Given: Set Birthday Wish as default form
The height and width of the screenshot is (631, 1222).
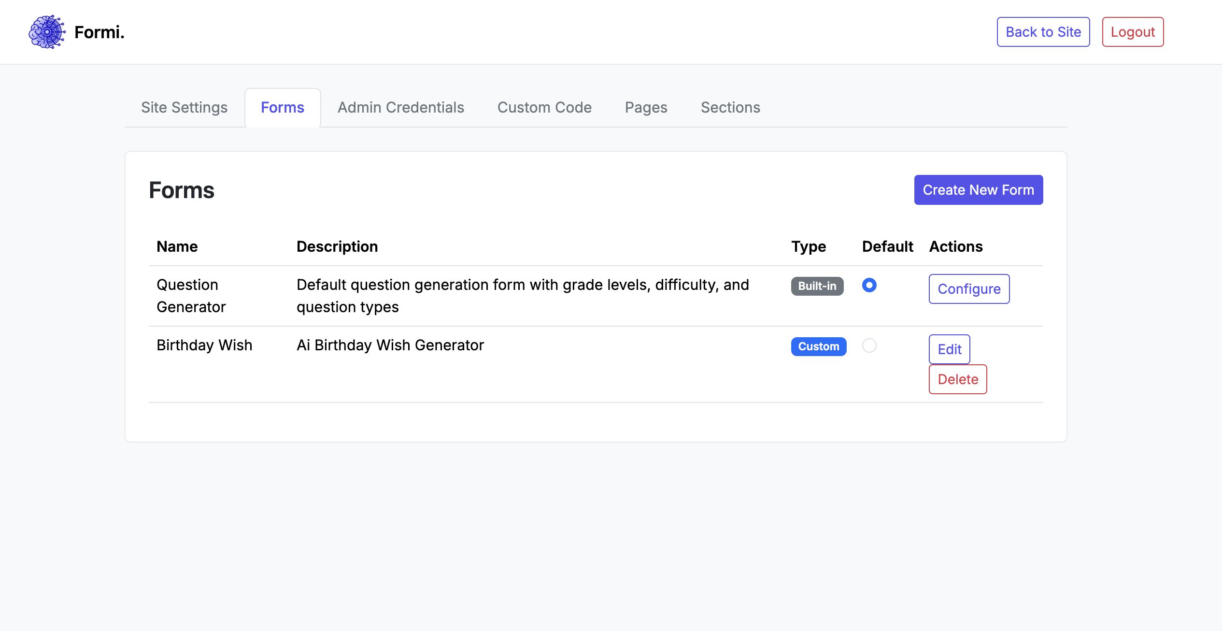Looking at the screenshot, I should point(869,345).
